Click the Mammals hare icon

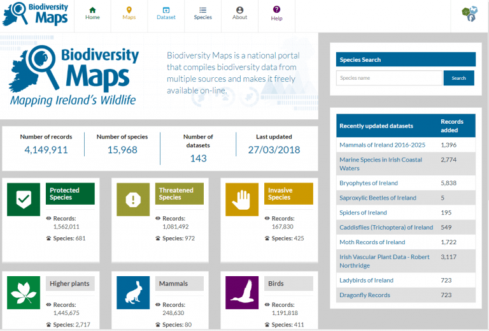pos(133,293)
